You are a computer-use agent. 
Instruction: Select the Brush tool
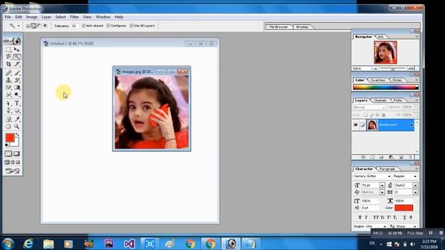pos(17,73)
